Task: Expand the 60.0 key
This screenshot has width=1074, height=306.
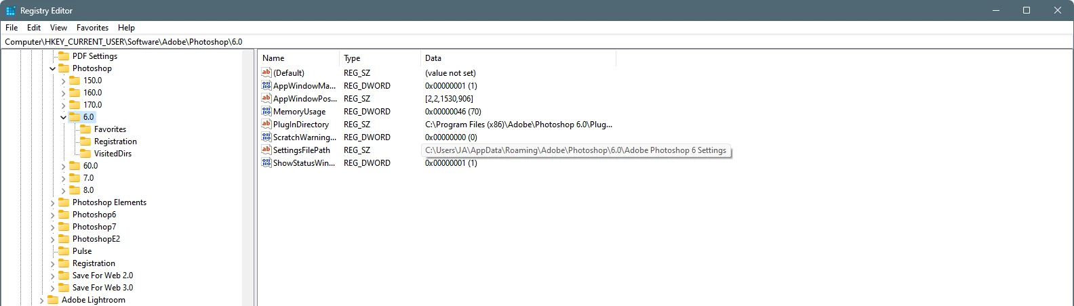Action: (x=63, y=166)
